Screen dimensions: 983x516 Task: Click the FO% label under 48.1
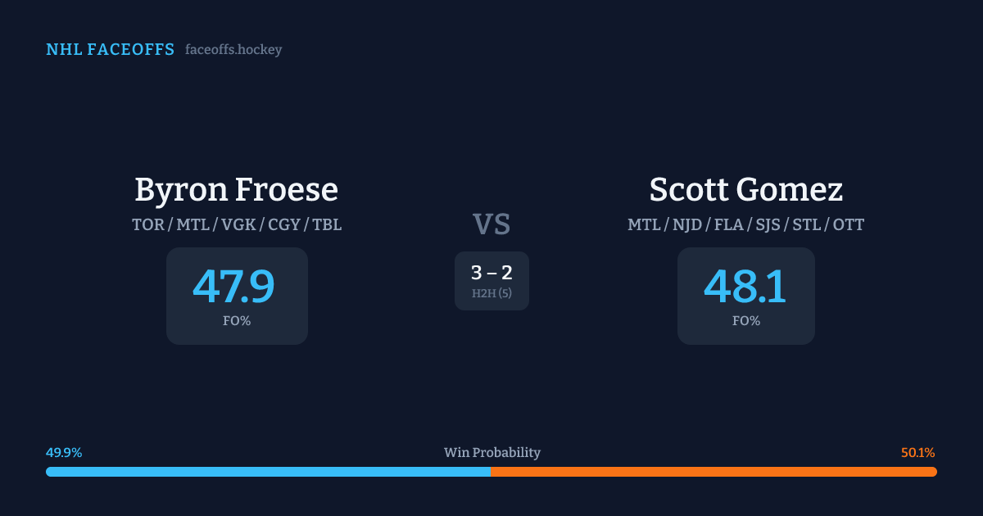tap(746, 321)
